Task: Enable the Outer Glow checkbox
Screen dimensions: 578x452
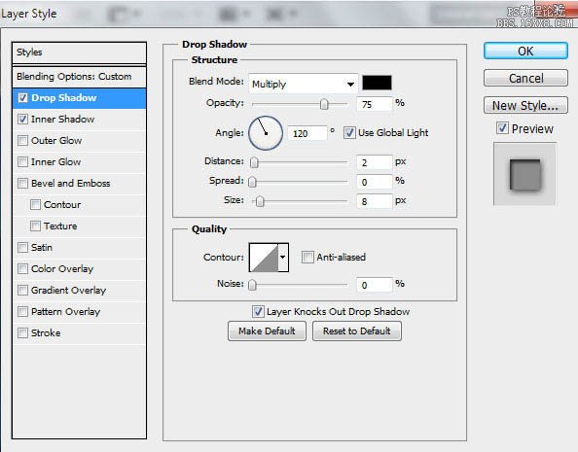Action: coord(22,140)
